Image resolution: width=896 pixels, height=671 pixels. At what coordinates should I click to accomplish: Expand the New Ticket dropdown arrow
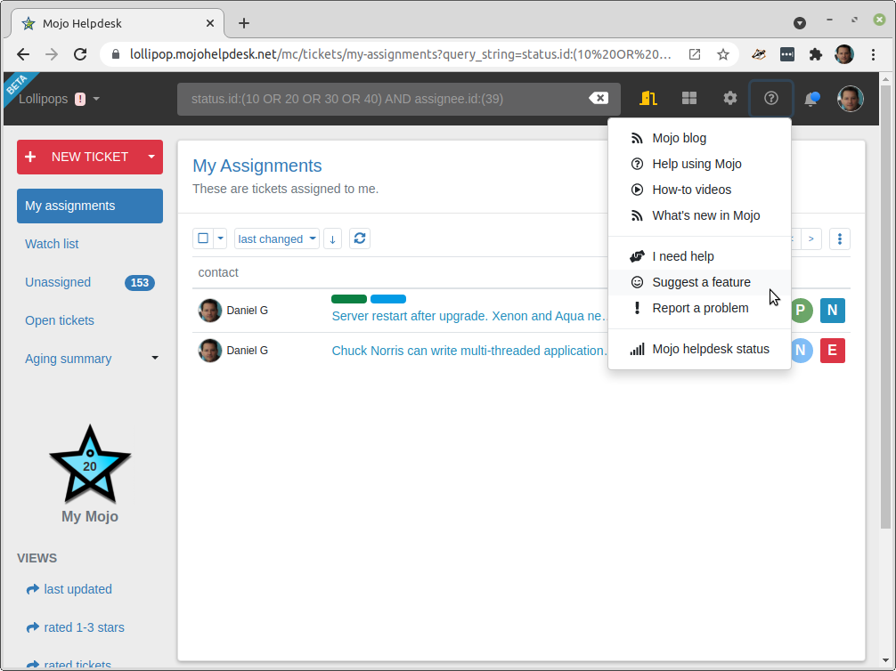click(x=151, y=157)
